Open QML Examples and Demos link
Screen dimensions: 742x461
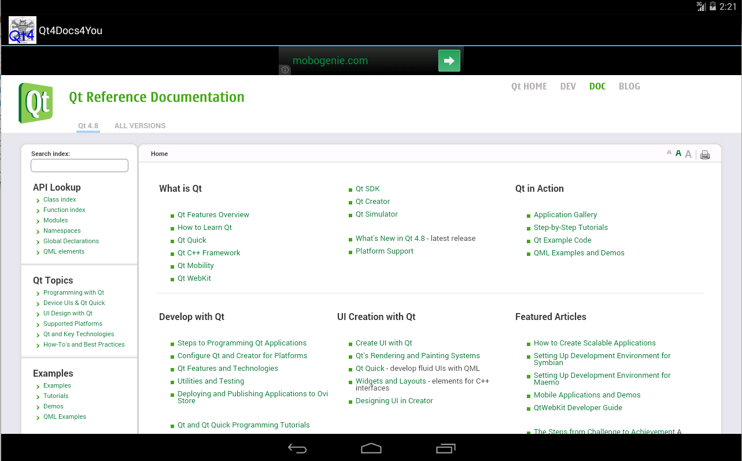pos(579,252)
